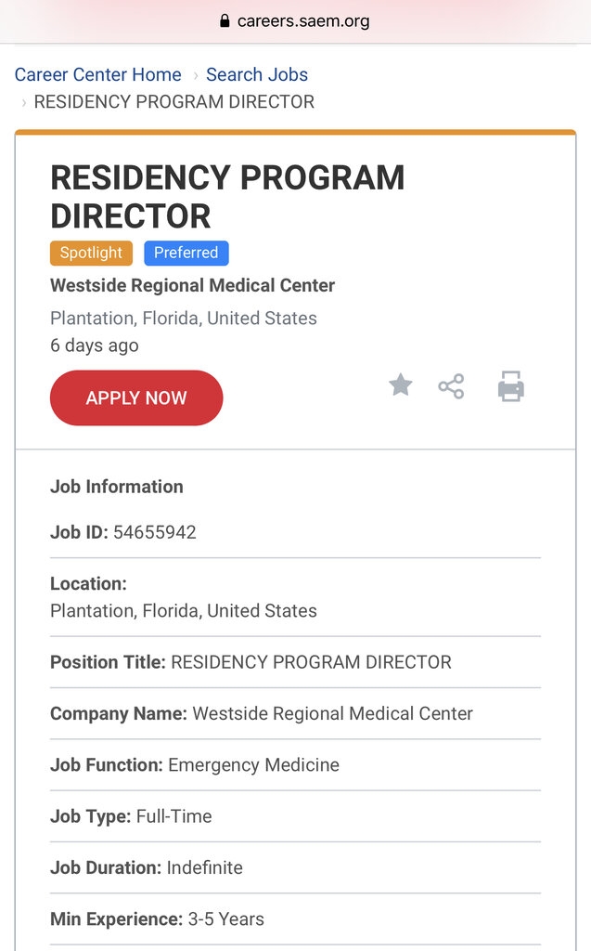Select the Job ID number 54655942

click(x=155, y=532)
